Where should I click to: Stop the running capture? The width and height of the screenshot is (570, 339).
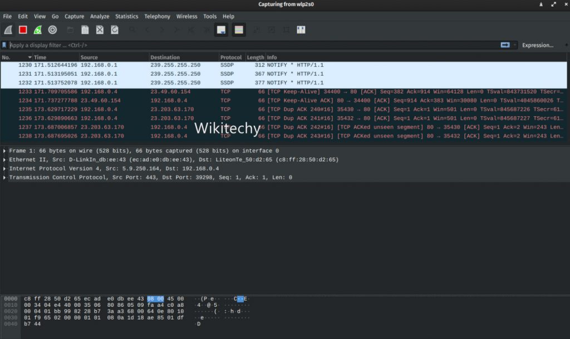[22, 30]
